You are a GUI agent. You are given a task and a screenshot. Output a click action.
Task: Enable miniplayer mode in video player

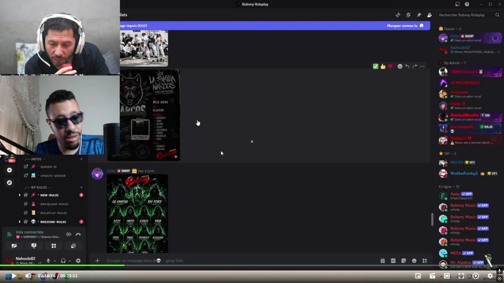pyautogui.click(x=418, y=276)
